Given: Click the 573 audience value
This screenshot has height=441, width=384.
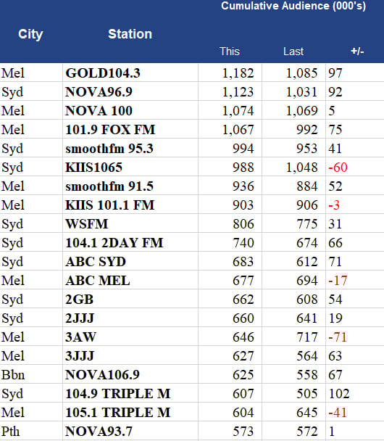Looking at the screenshot, I should (x=243, y=431).
